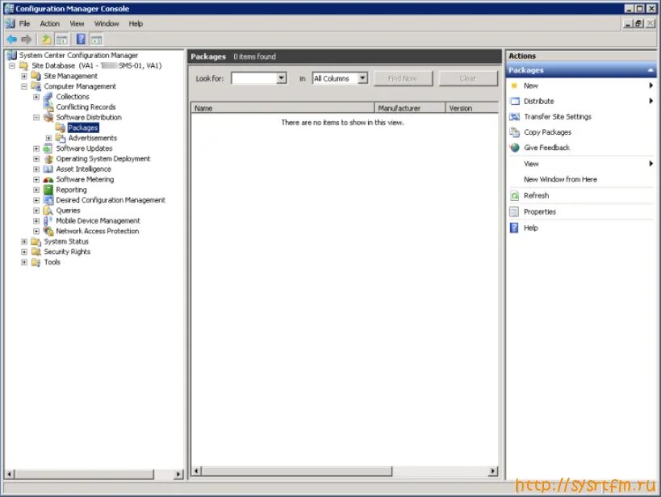Expand the Collections node
The height and width of the screenshot is (497, 661).
click(36, 97)
